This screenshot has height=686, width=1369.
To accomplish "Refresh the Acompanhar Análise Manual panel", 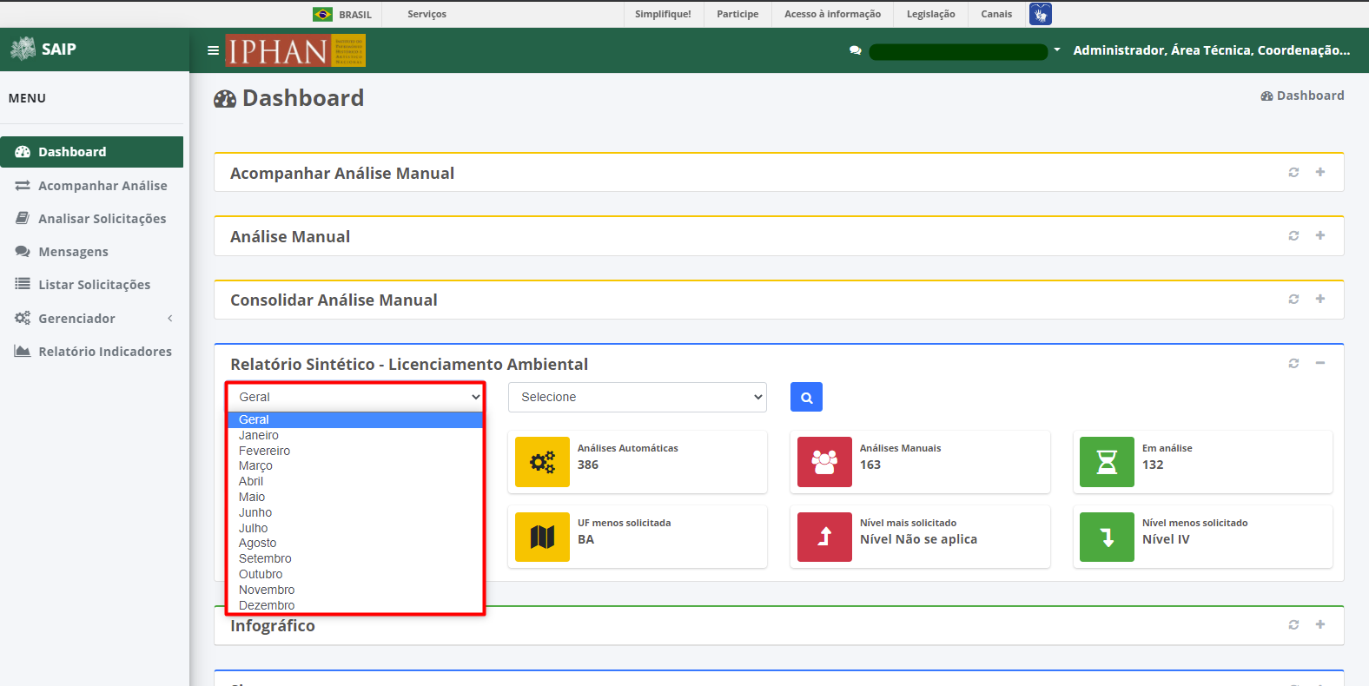I will (x=1293, y=172).
